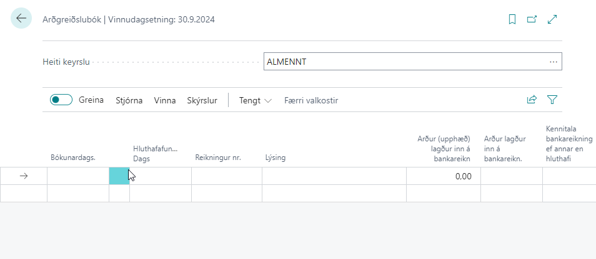Open lookup ellipsis for Heiti keyrslu
Image resolution: width=596 pixels, height=259 pixels.
[x=553, y=62]
